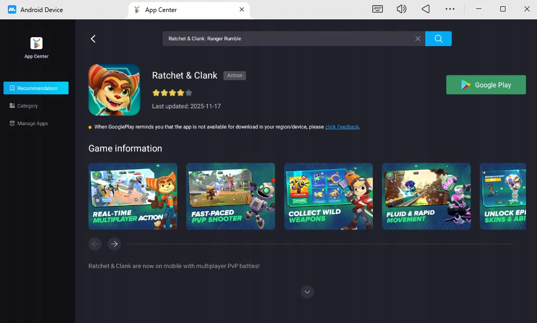
Task: Click the fourth star in the rating
Action: coord(180,93)
